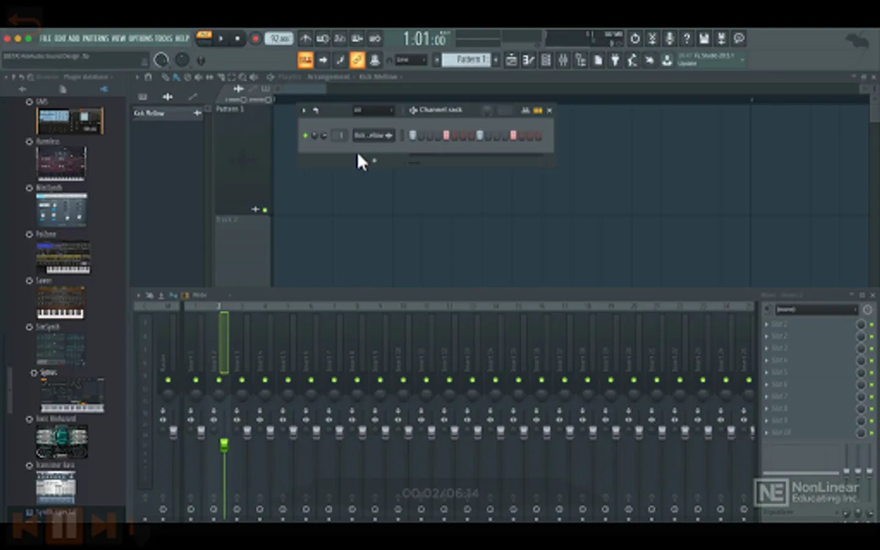Click the save project icon
The width and height of the screenshot is (880, 550).
704,38
